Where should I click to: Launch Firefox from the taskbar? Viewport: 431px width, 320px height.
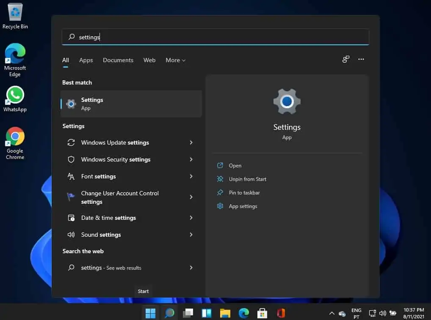coord(281,313)
